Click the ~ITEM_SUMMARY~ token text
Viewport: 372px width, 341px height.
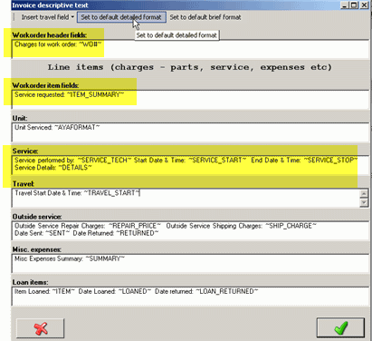coord(95,94)
